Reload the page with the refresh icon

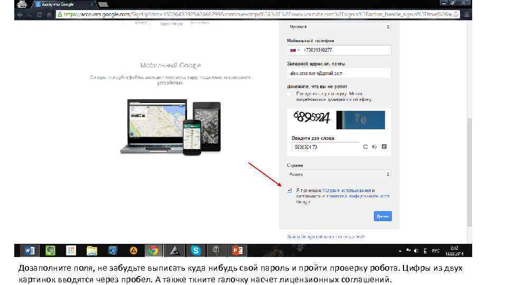tap(40, 15)
